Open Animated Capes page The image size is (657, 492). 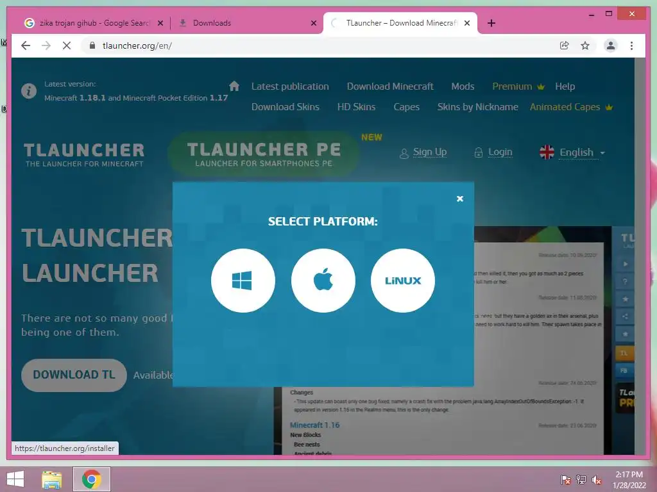(x=571, y=107)
